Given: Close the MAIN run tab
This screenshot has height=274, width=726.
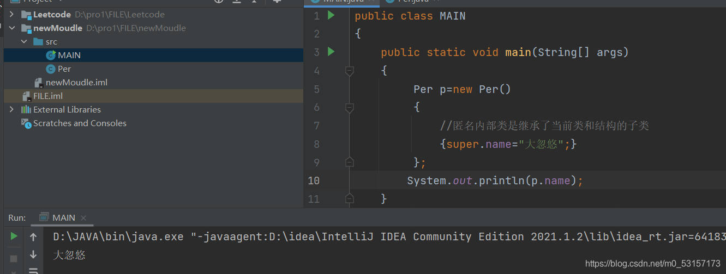Looking at the screenshot, I should (x=83, y=218).
